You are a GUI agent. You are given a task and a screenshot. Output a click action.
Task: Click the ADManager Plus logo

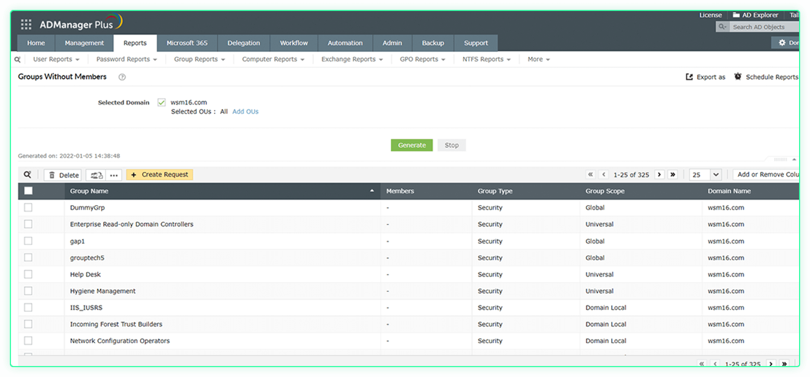[81, 23]
